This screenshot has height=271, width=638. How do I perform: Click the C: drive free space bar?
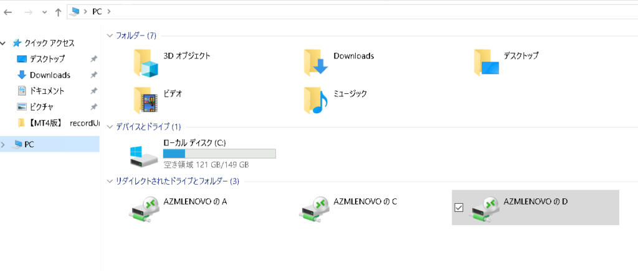tap(219, 154)
